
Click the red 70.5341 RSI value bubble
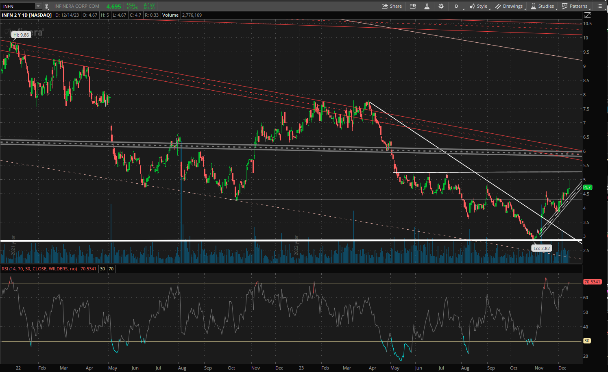coord(592,282)
